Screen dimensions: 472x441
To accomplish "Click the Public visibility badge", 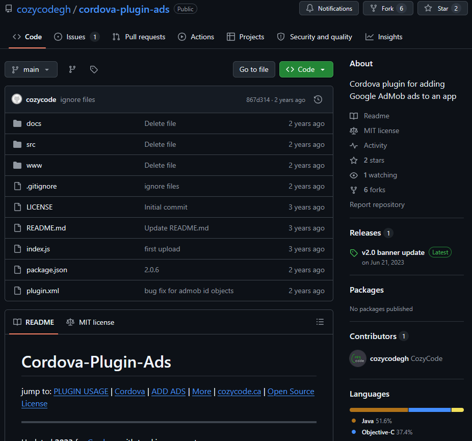I will [185, 9].
